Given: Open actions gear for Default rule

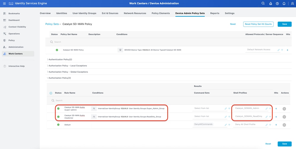Looking at the screenshot, I should [x=284, y=125].
